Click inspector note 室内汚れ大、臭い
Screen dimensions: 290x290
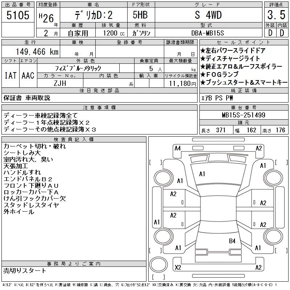[28, 159]
